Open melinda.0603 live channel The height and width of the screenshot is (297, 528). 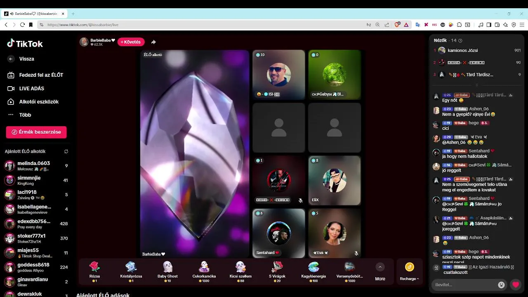tap(36, 166)
